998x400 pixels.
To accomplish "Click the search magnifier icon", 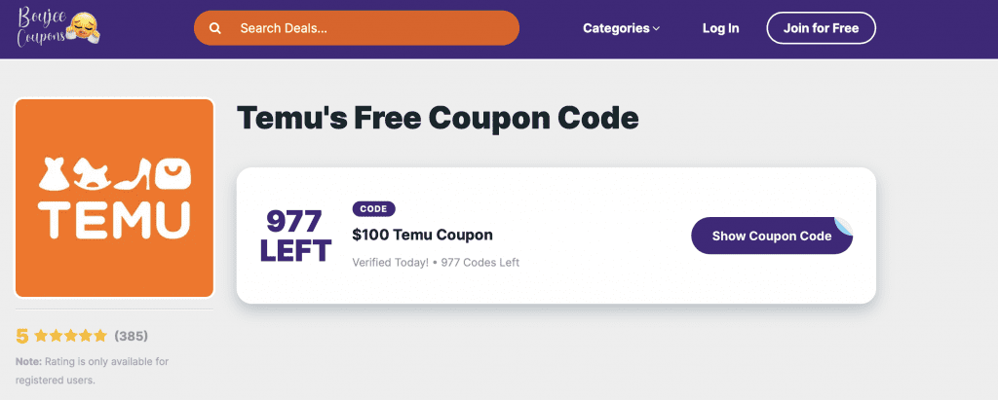I will [x=215, y=28].
